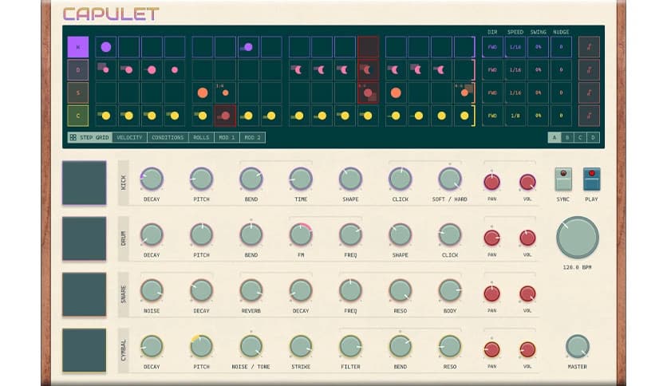
Task: Toggle snare row step 13 orange dot
Action: coord(396,93)
